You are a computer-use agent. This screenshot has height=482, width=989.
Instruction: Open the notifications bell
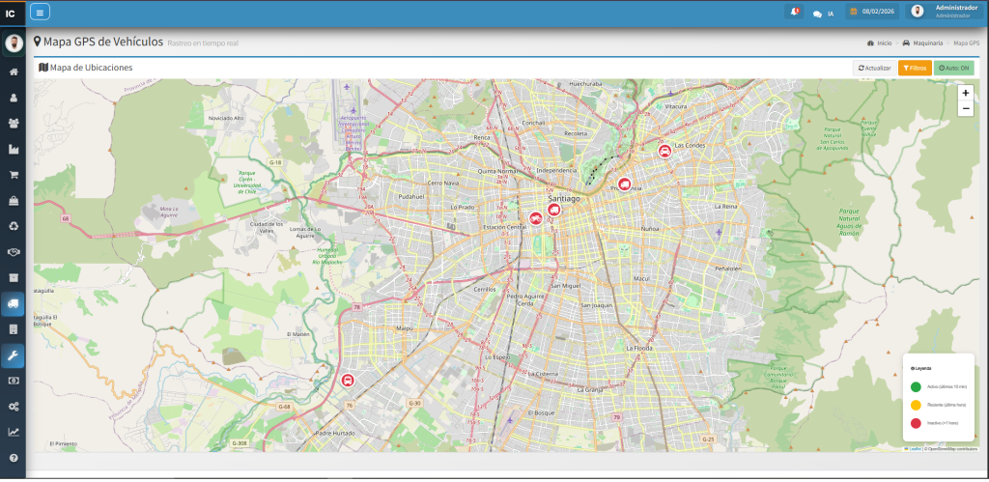click(x=795, y=13)
